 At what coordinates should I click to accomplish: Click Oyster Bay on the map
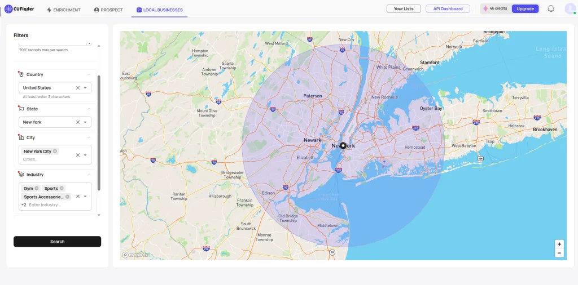point(431,109)
